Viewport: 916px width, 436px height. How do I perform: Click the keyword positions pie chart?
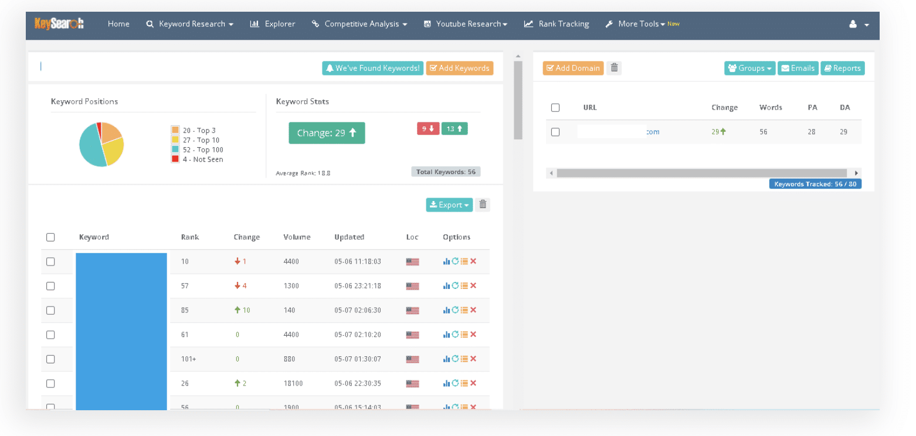click(101, 144)
